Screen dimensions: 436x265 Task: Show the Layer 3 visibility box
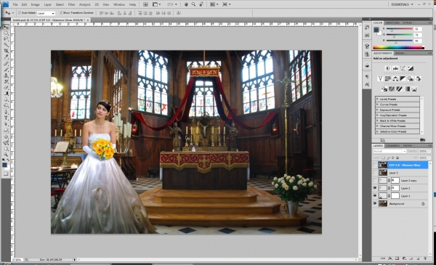coord(375,173)
